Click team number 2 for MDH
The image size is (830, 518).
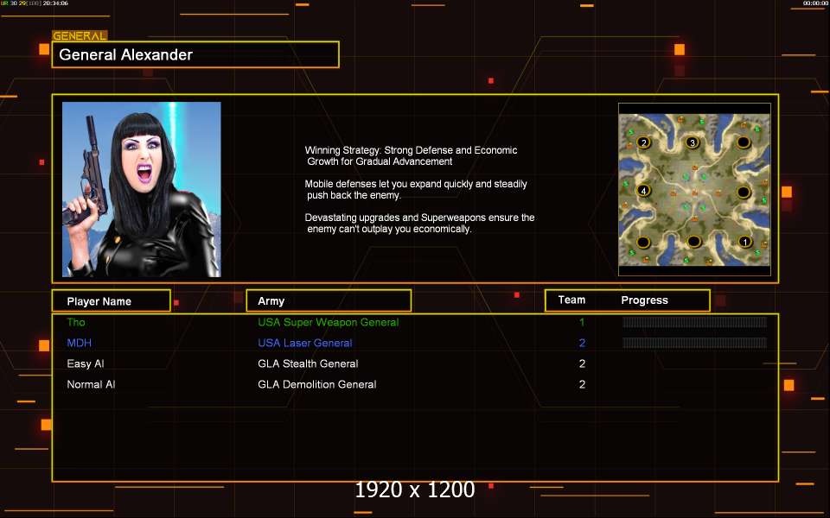[x=582, y=343]
